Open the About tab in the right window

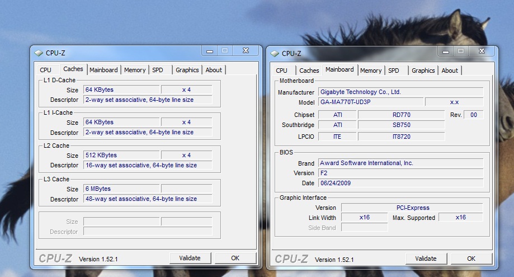[x=450, y=71]
